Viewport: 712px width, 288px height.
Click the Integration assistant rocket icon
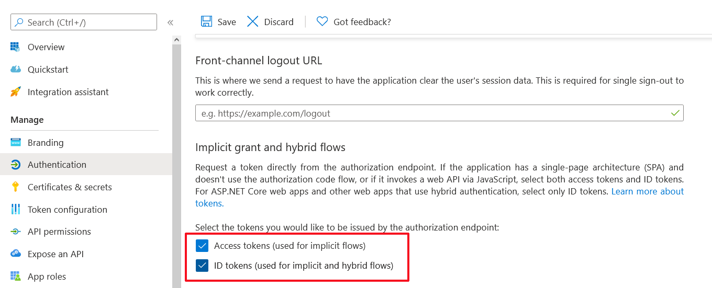15,92
